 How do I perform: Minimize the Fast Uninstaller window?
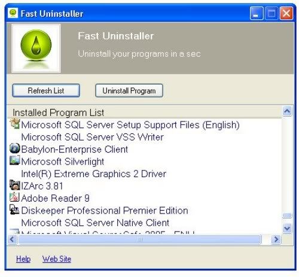257,14
